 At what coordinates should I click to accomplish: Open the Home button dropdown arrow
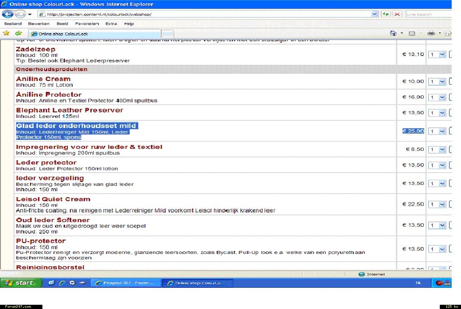[x=402, y=33]
